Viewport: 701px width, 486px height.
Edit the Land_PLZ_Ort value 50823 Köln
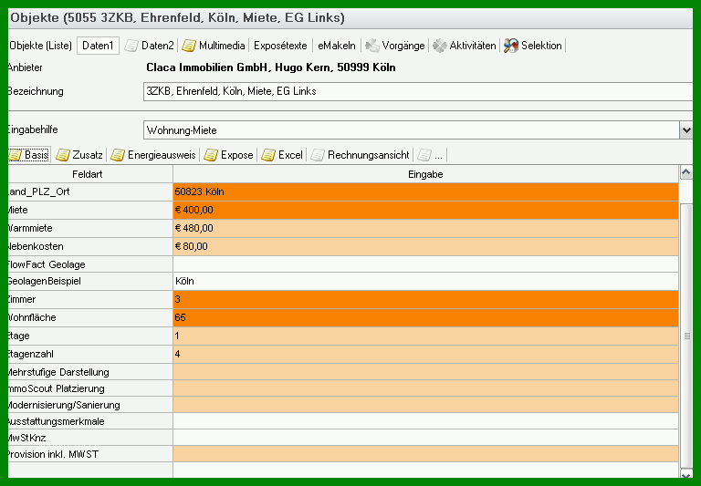pos(425,191)
